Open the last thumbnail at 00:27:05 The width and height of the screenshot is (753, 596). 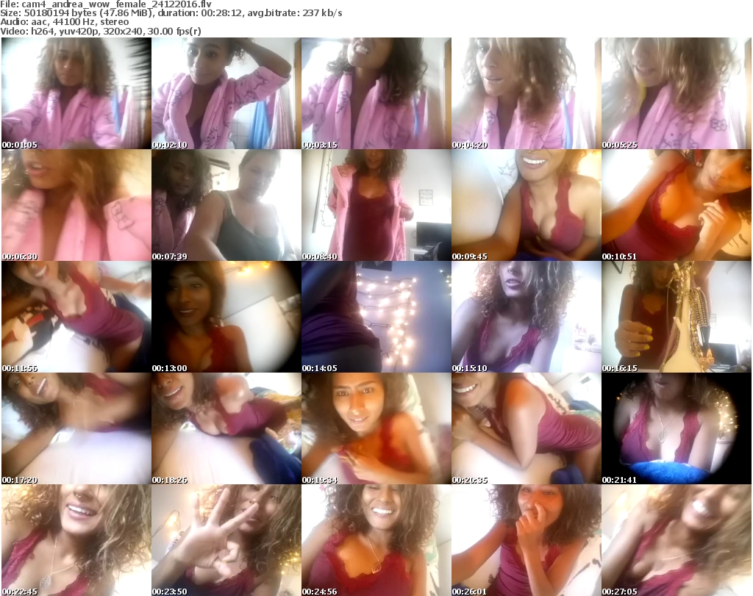pyautogui.click(x=677, y=540)
